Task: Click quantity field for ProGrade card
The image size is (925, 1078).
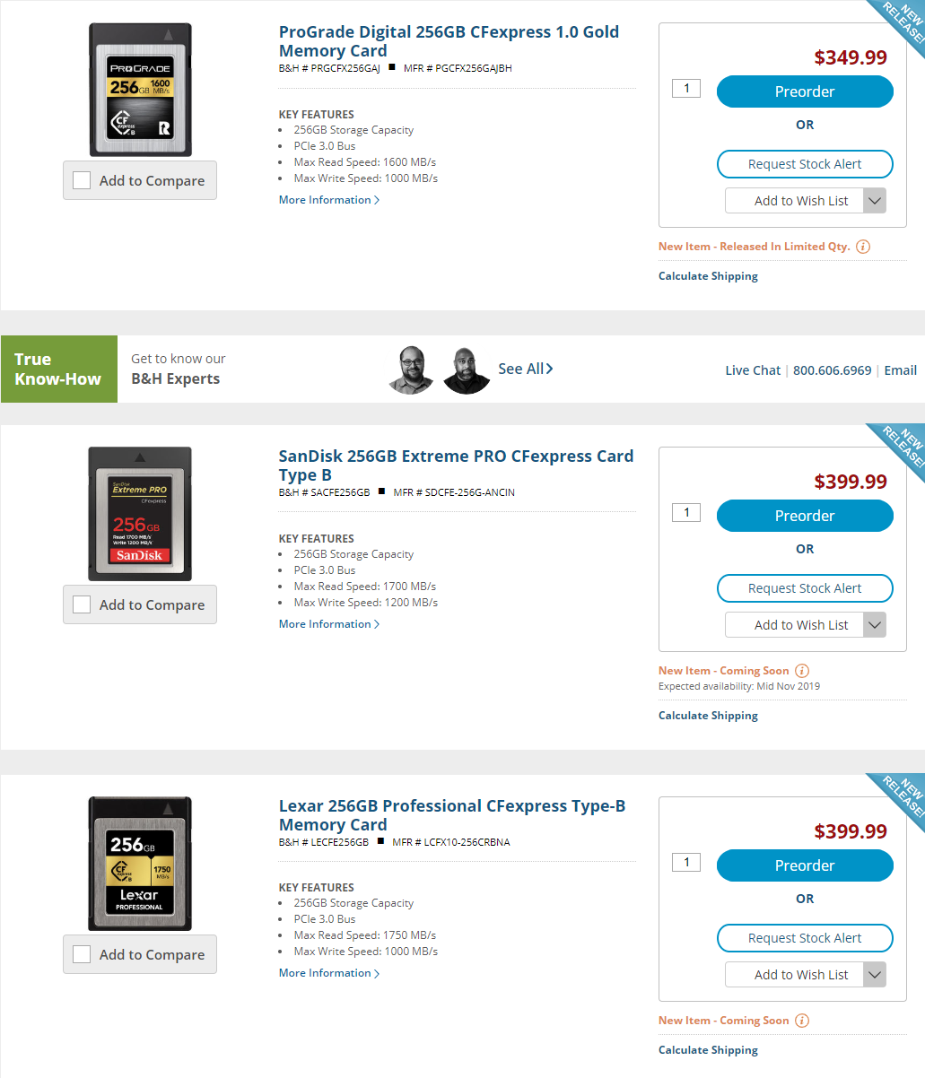Action: click(686, 88)
